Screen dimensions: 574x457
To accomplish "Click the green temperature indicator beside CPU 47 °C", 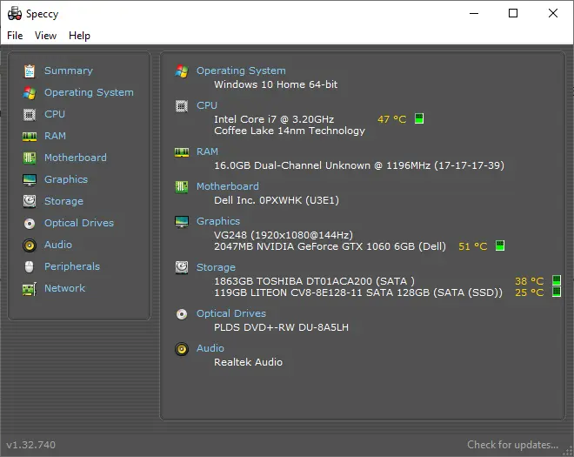I will pyautogui.click(x=419, y=118).
